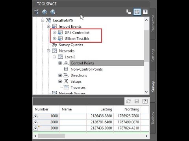Screen dimensions: 189x141
Task: Sort by the Easting column header
Action: tap(100, 109)
